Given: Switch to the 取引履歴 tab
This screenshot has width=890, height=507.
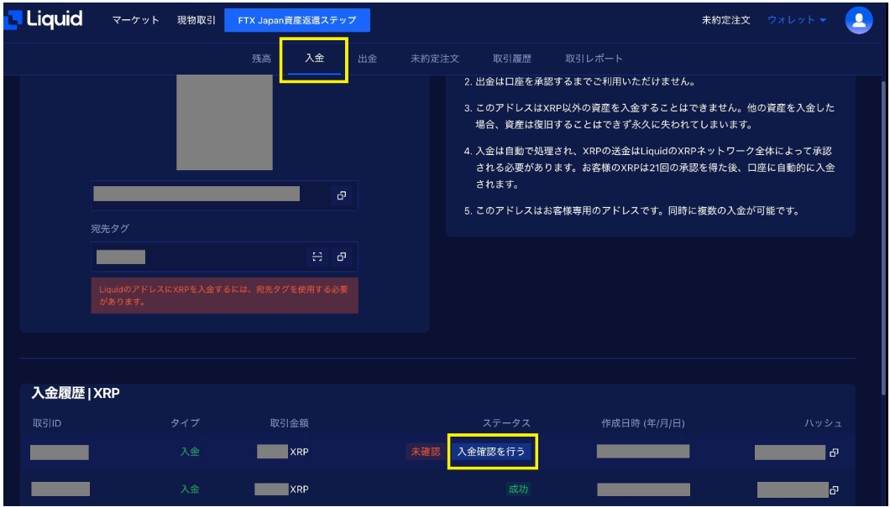Looking at the screenshot, I should coord(512,59).
